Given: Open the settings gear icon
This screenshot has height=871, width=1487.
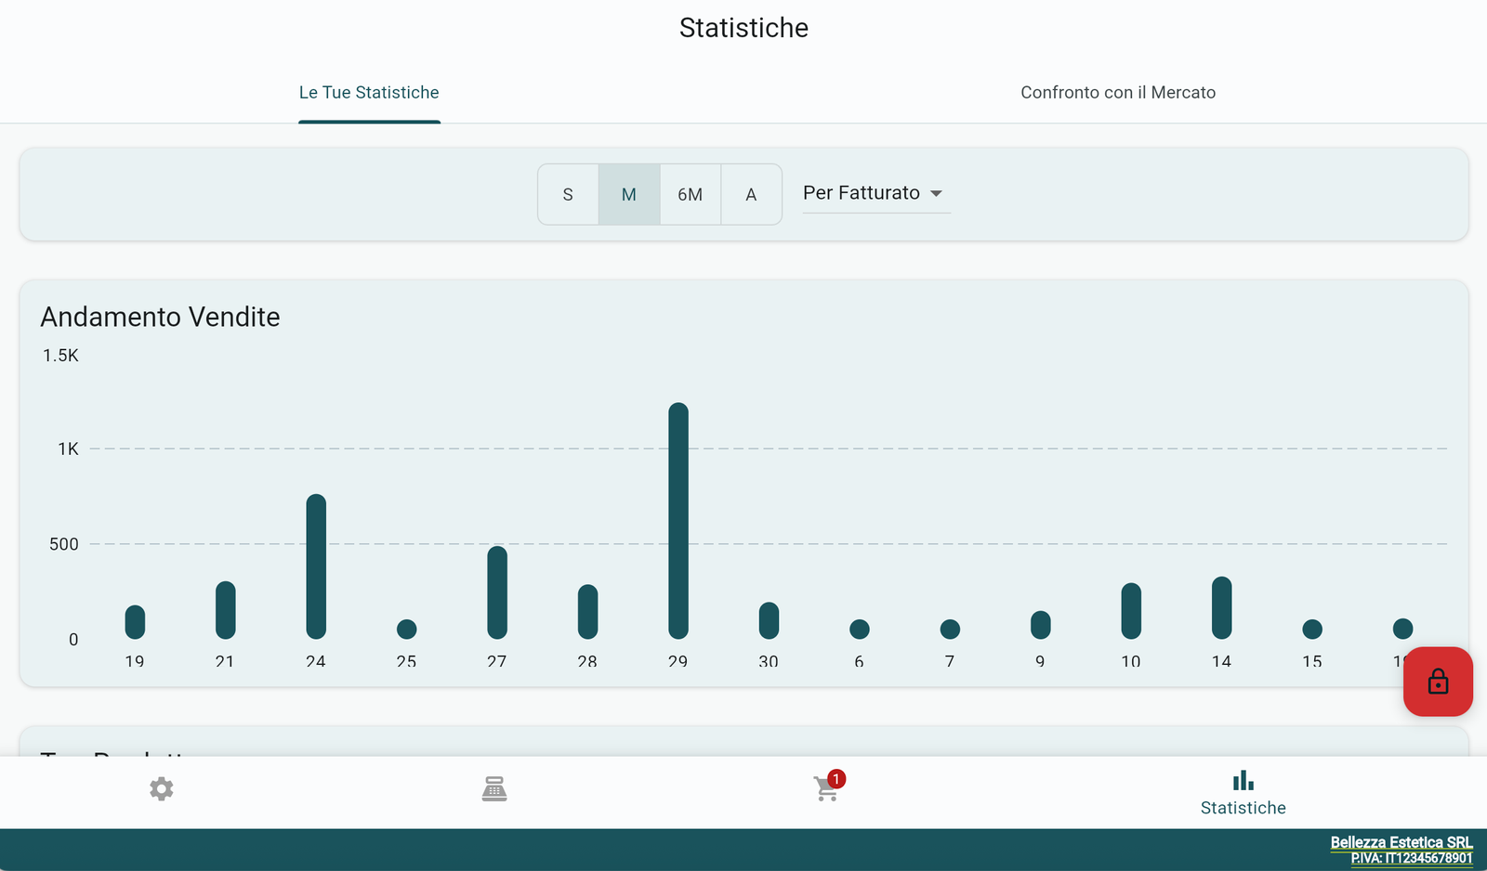Looking at the screenshot, I should coord(161,788).
